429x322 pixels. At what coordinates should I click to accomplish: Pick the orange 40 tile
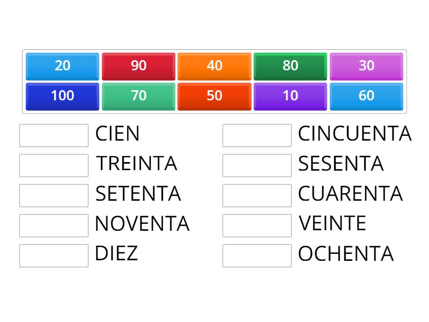click(x=214, y=66)
